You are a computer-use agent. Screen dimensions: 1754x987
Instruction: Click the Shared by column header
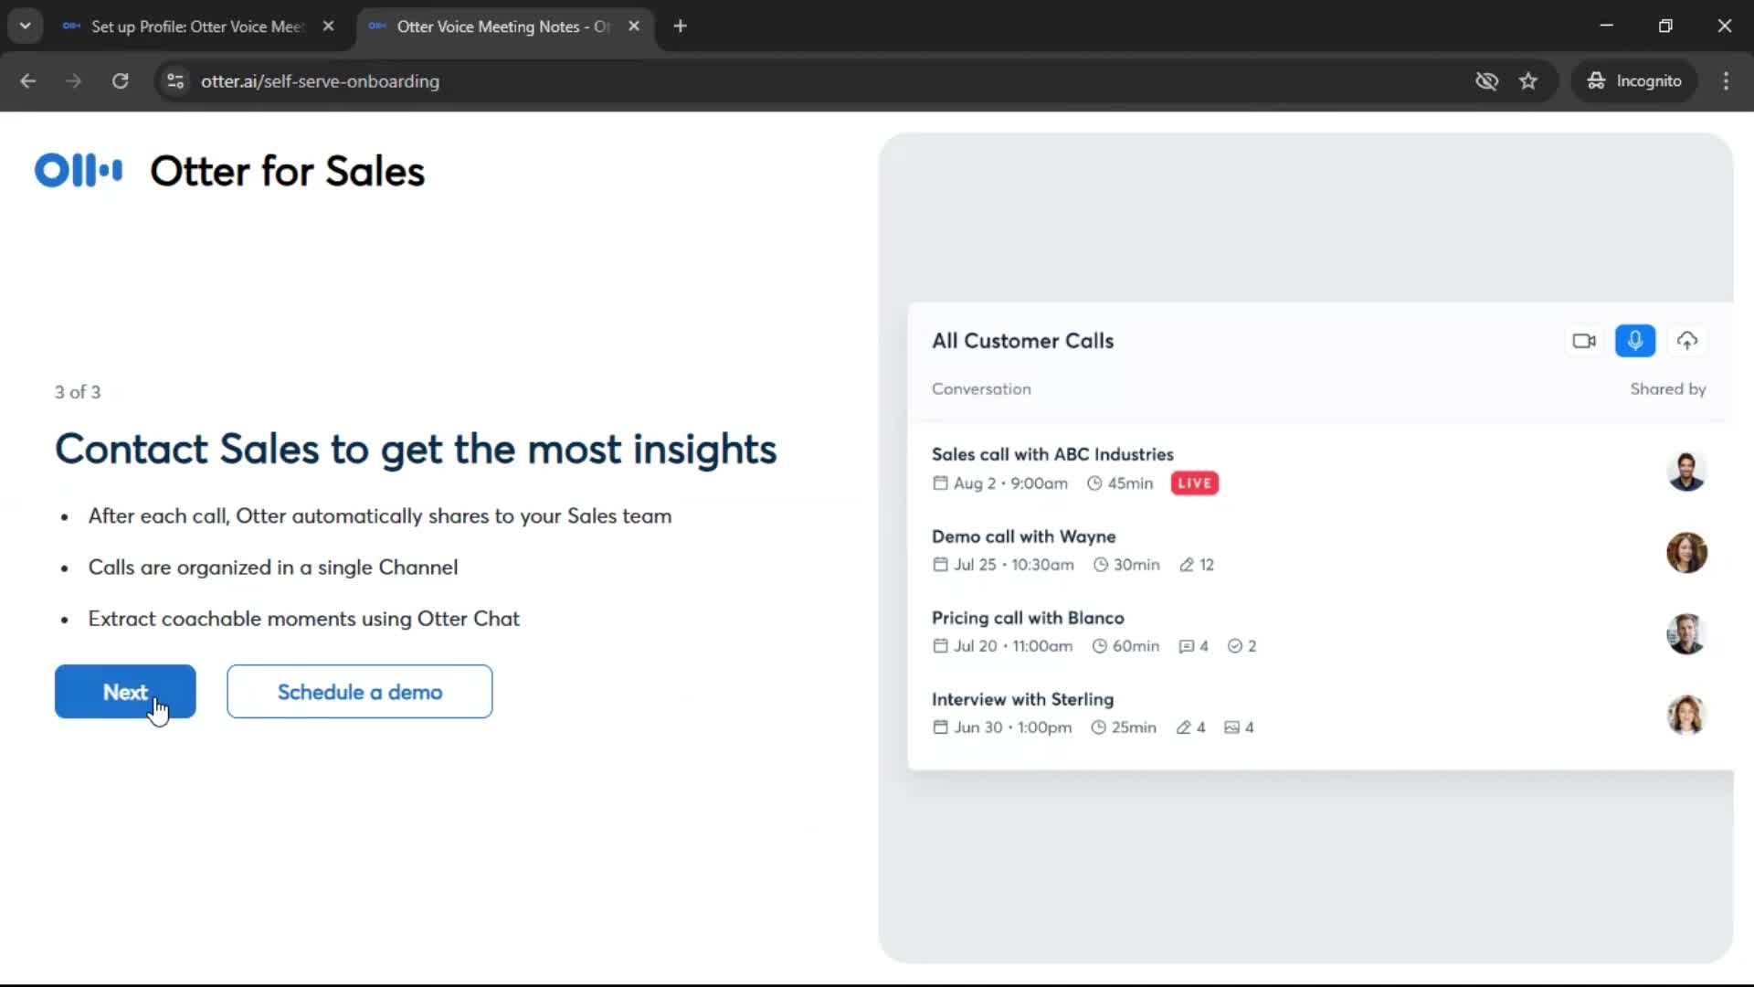click(1667, 389)
